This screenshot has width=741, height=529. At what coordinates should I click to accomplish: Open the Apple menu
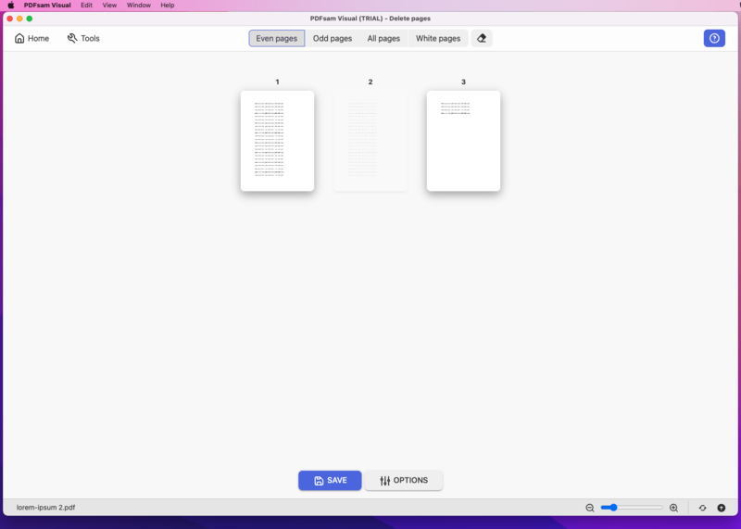[11, 6]
